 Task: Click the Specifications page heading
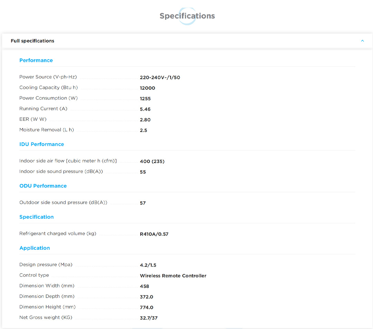coord(187,16)
